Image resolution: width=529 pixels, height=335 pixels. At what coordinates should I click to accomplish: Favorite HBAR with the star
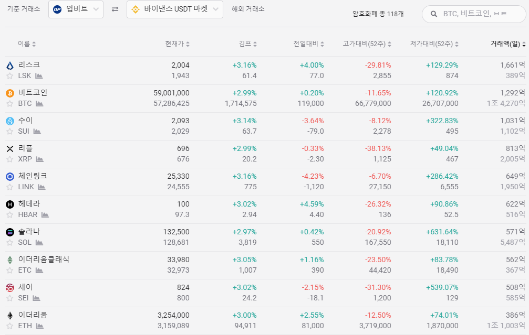point(10,214)
